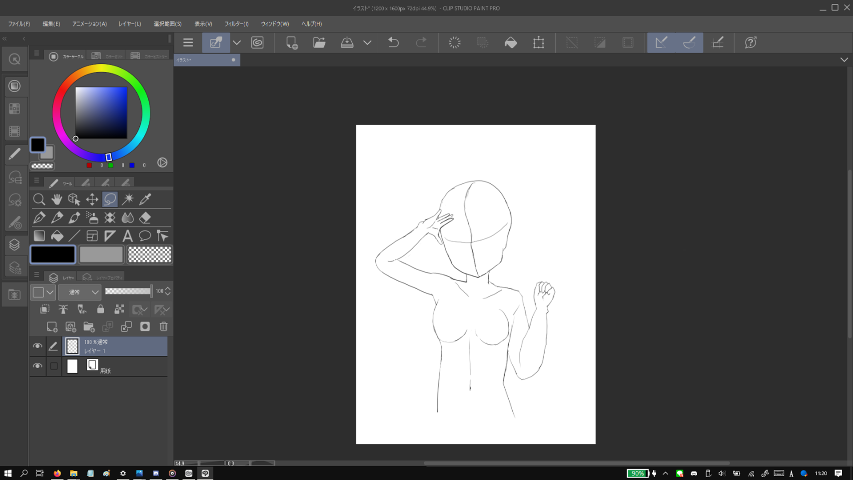Select the Text tool
Viewport: 853px width, 480px height.
coord(127,235)
